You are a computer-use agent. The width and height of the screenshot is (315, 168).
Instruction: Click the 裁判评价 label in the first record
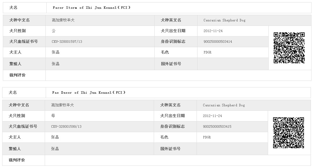(17, 75)
